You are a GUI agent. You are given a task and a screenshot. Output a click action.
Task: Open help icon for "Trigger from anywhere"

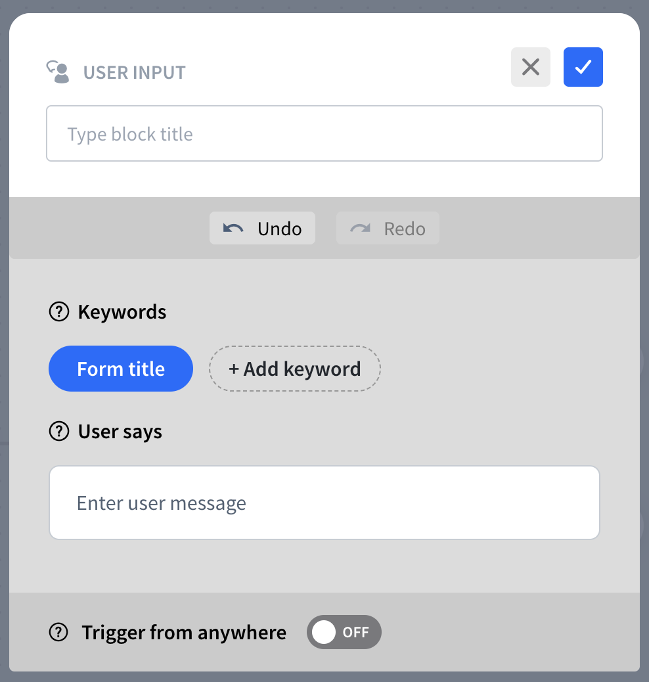[59, 633]
